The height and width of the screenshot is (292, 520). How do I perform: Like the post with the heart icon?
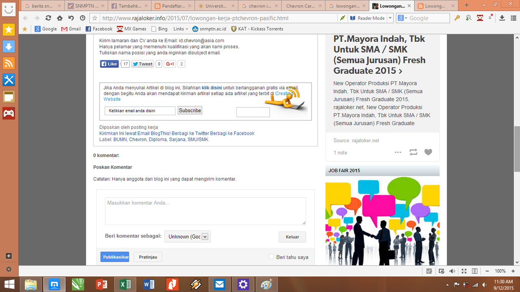tap(428, 152)
